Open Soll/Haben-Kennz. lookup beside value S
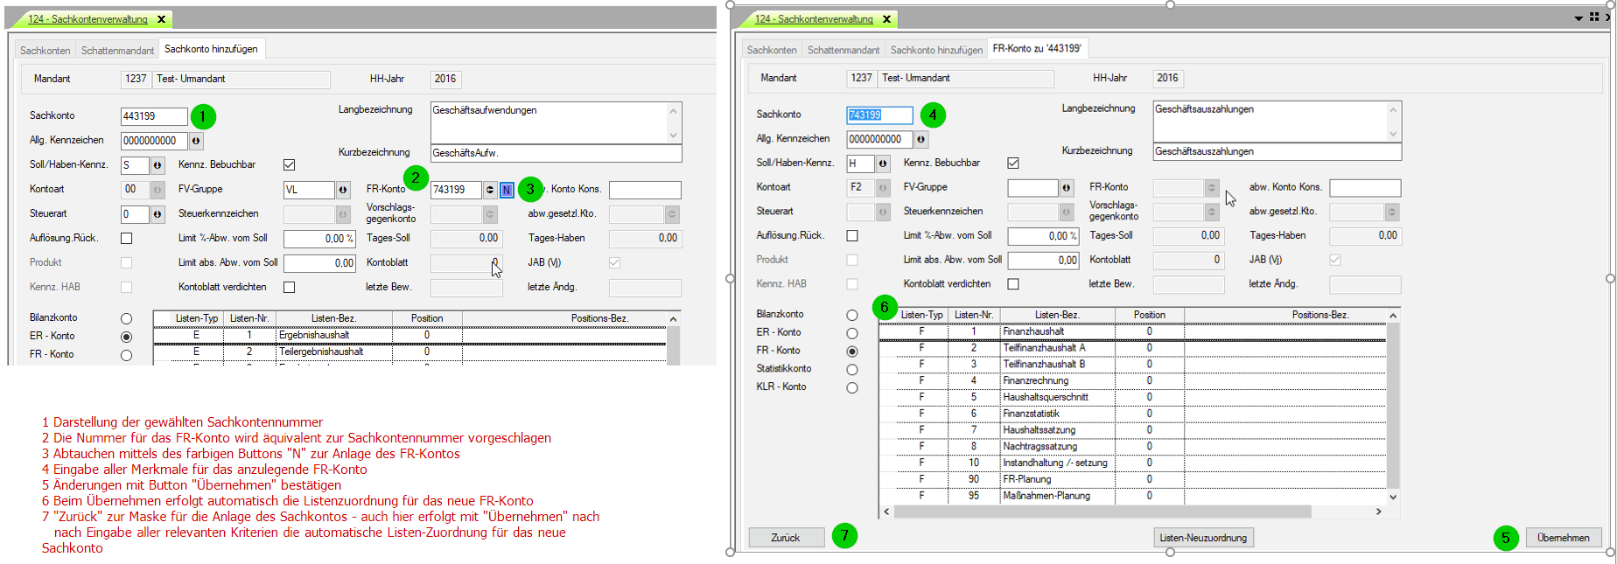 (157, 165)
